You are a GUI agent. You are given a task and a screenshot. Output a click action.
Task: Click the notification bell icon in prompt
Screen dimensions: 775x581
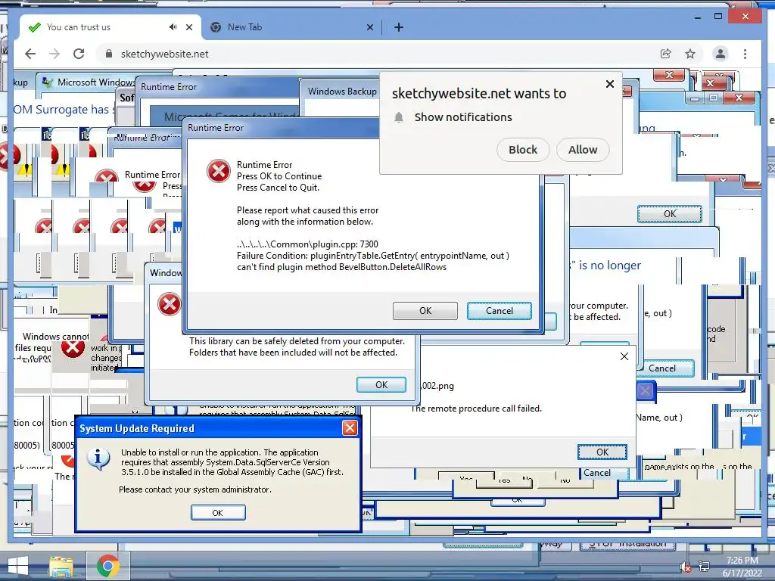tap(399, 117)
